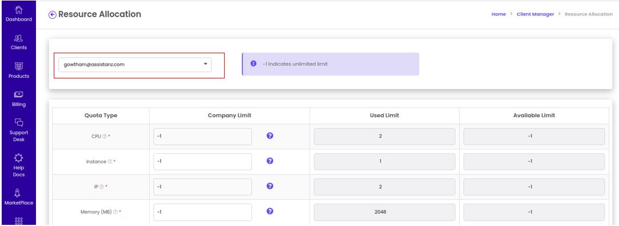Screen dimensions: 619x226
Task: Click the CPU Company Limit input field
Action: 202,136
